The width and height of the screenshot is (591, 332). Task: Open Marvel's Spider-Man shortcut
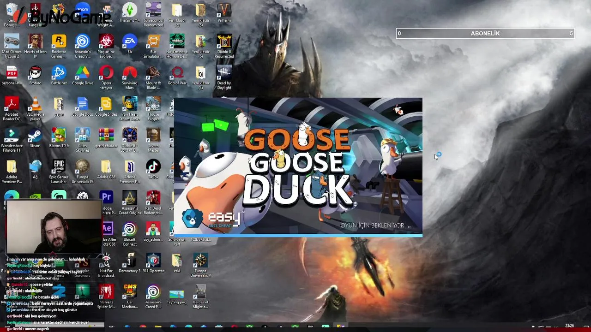coord(106,297)
